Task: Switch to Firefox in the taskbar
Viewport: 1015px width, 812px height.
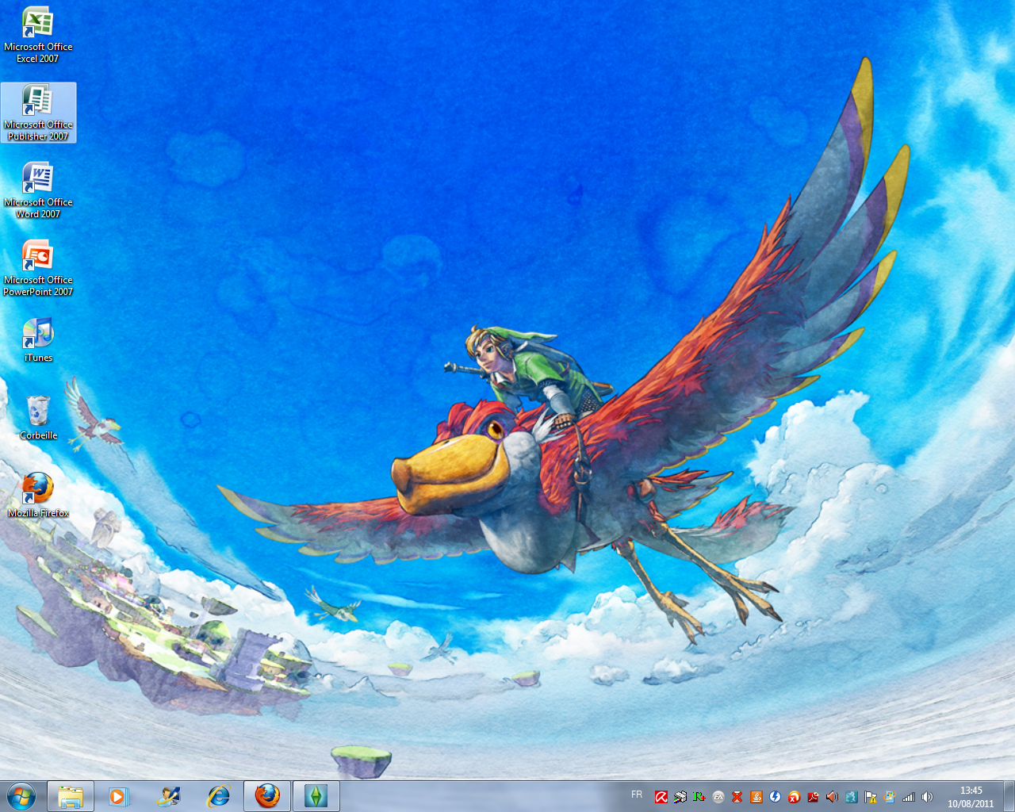Action: [267, 796]
